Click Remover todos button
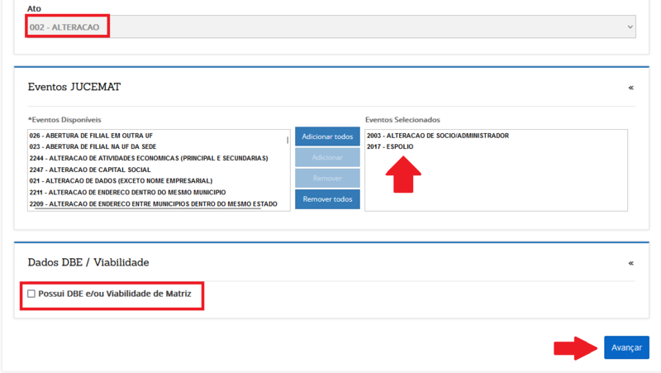The height and width of the screenshot is (373, 661). (327, 199)
